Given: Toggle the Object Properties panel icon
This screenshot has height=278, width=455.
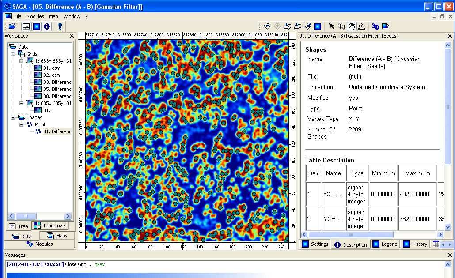Looking at the screenshot, I should coord(37,26).
